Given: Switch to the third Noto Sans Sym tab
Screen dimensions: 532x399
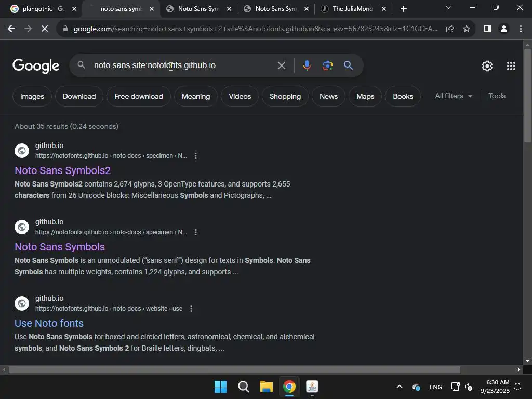Looking at the screenshot, I should (198, 9).
